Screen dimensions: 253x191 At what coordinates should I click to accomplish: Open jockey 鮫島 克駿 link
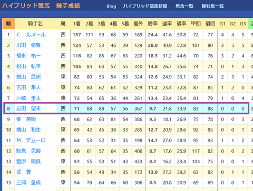[28, 151]
